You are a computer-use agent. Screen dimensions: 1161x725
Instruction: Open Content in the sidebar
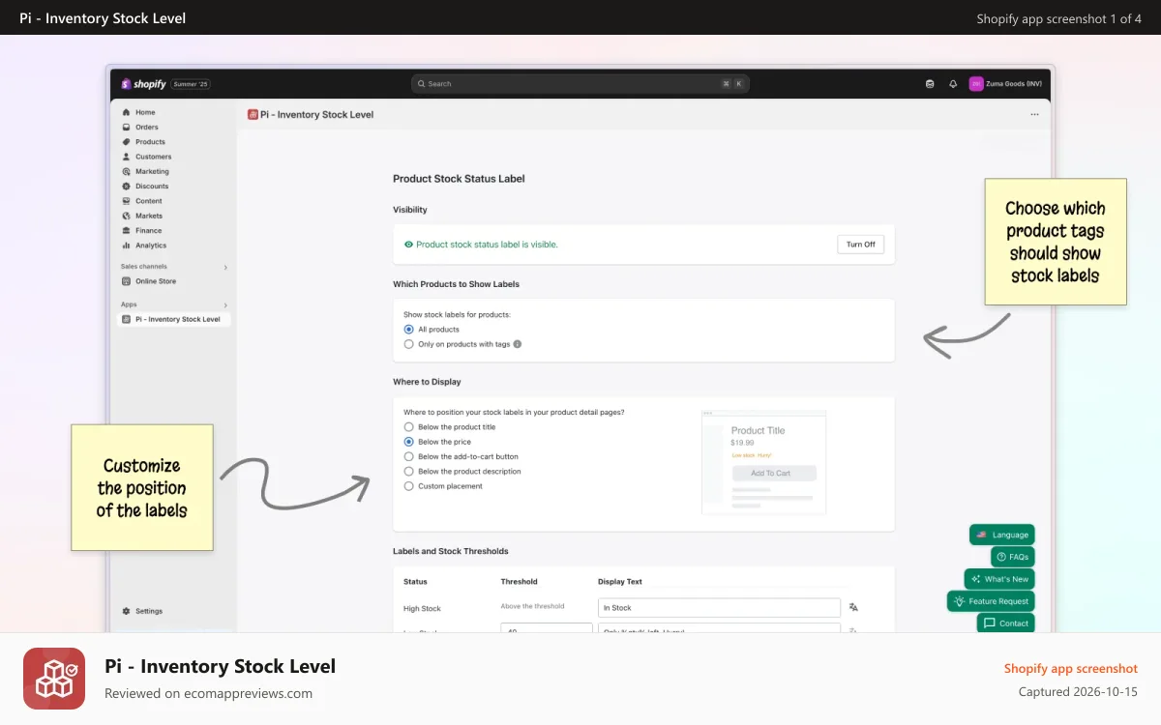coord(149,201)
